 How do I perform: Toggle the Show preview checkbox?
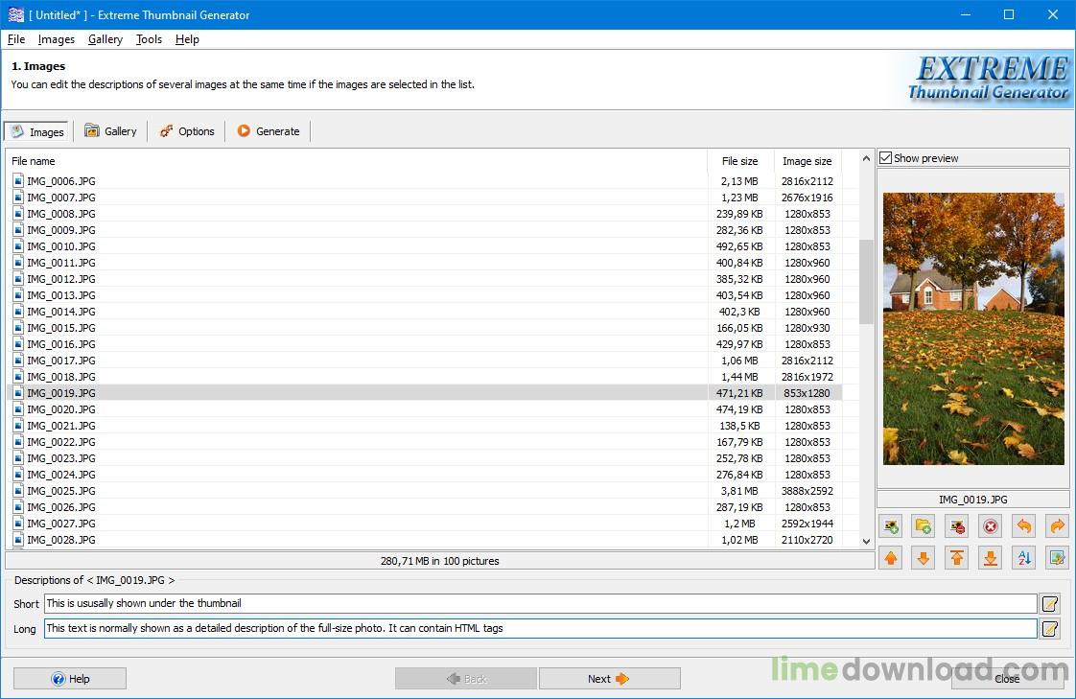pyautogui.click(x=886, y=158)
